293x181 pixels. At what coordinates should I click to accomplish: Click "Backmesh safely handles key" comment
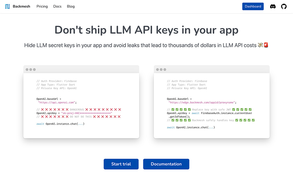tap(213, 120)
